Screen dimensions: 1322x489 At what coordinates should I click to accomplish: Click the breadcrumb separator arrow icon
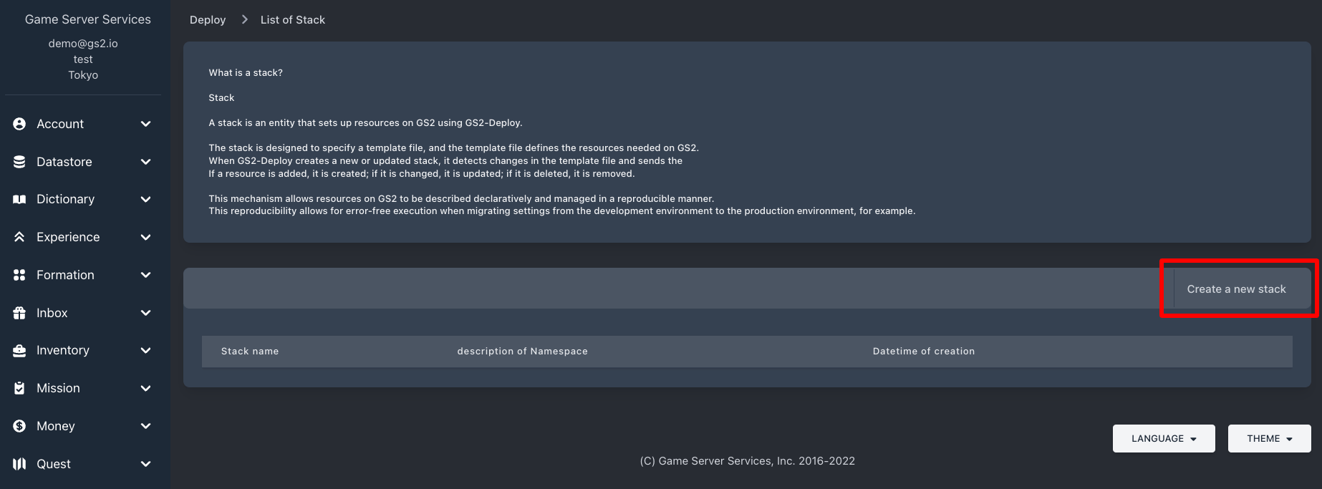pyautogui.click(x=244, y=19)
